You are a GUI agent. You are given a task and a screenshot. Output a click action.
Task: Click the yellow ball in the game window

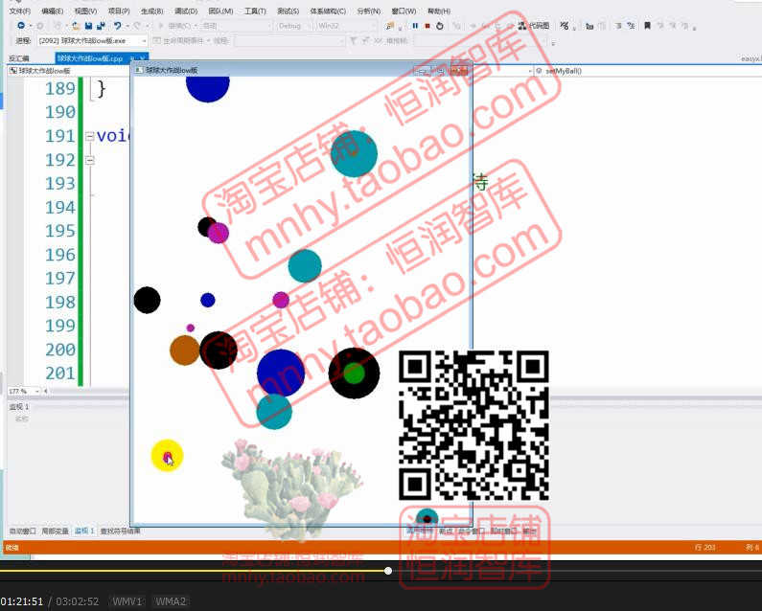click(x=167, y=456)
